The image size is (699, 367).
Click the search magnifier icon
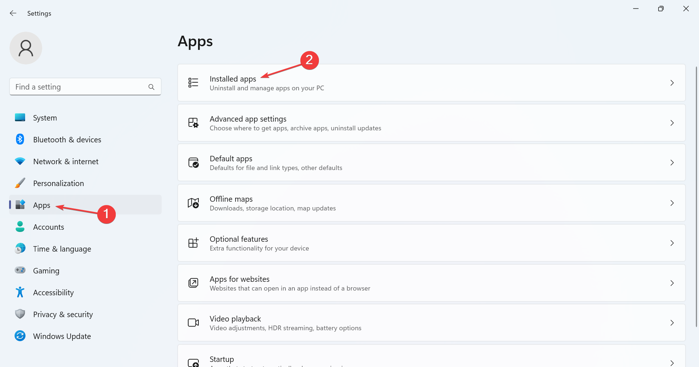pos(151,87)
